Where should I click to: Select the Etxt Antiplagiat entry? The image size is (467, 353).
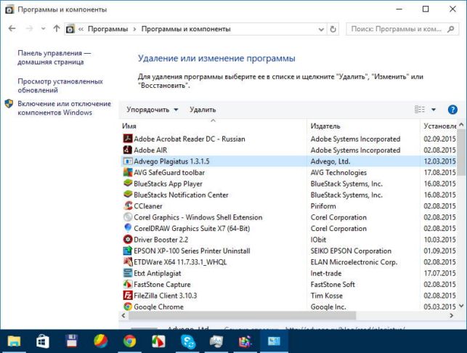(x=158, y=273)
